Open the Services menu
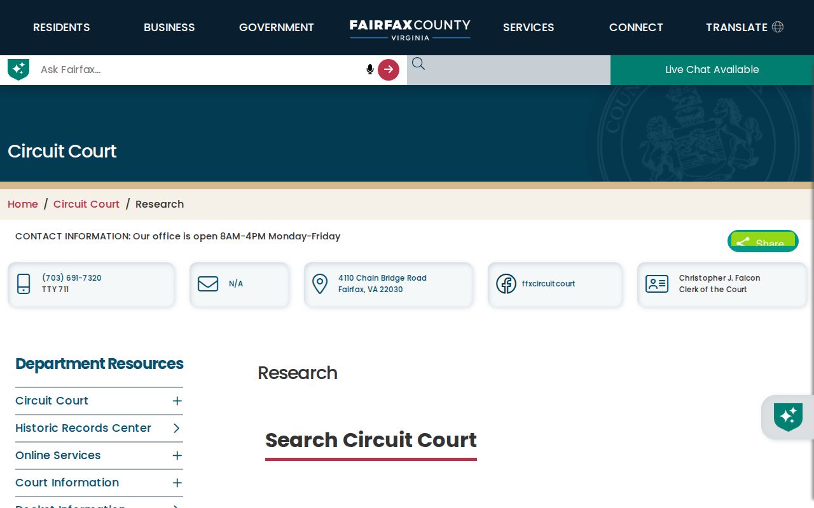The width and height of the screenshot is (814, 508). [528, 27]
